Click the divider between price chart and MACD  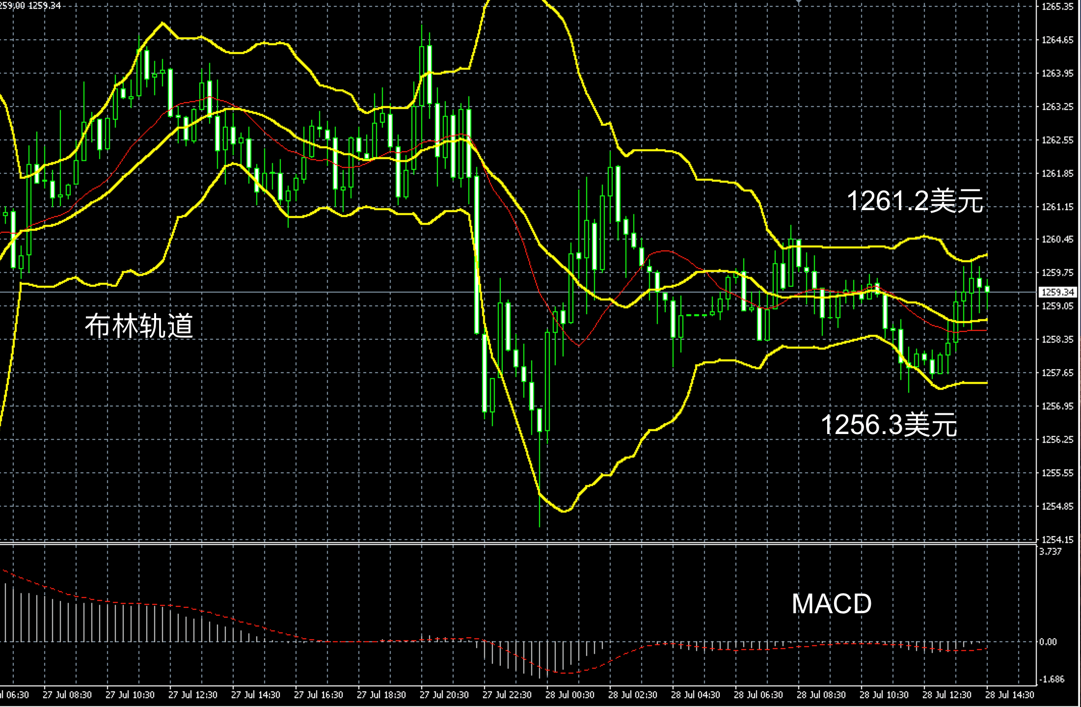(491, 544)
